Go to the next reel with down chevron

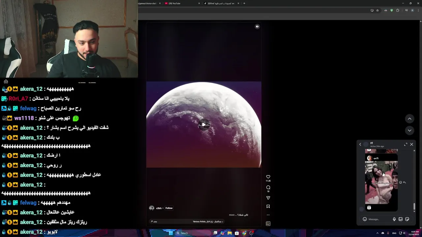click(409, 130)
